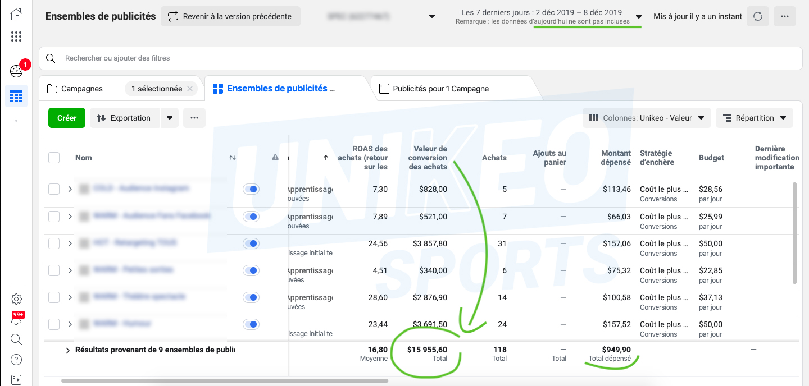Open the account selector dropdown arrow
This screenshot has height=386, width=809.
(x=432, y=16)
